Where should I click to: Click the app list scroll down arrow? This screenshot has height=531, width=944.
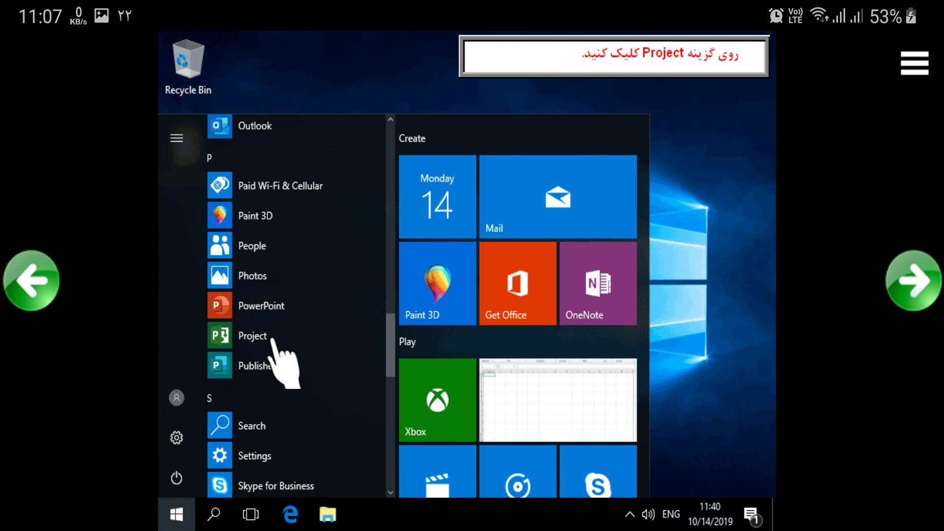[x=390, y=492]
